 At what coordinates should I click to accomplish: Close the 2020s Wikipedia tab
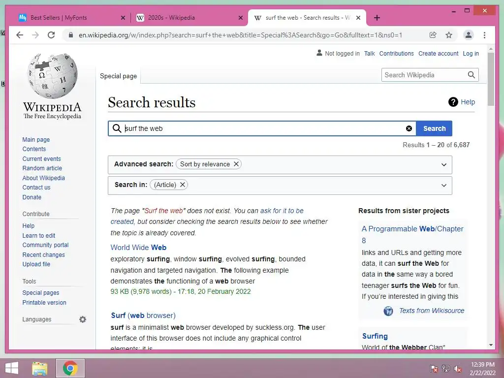240,18
